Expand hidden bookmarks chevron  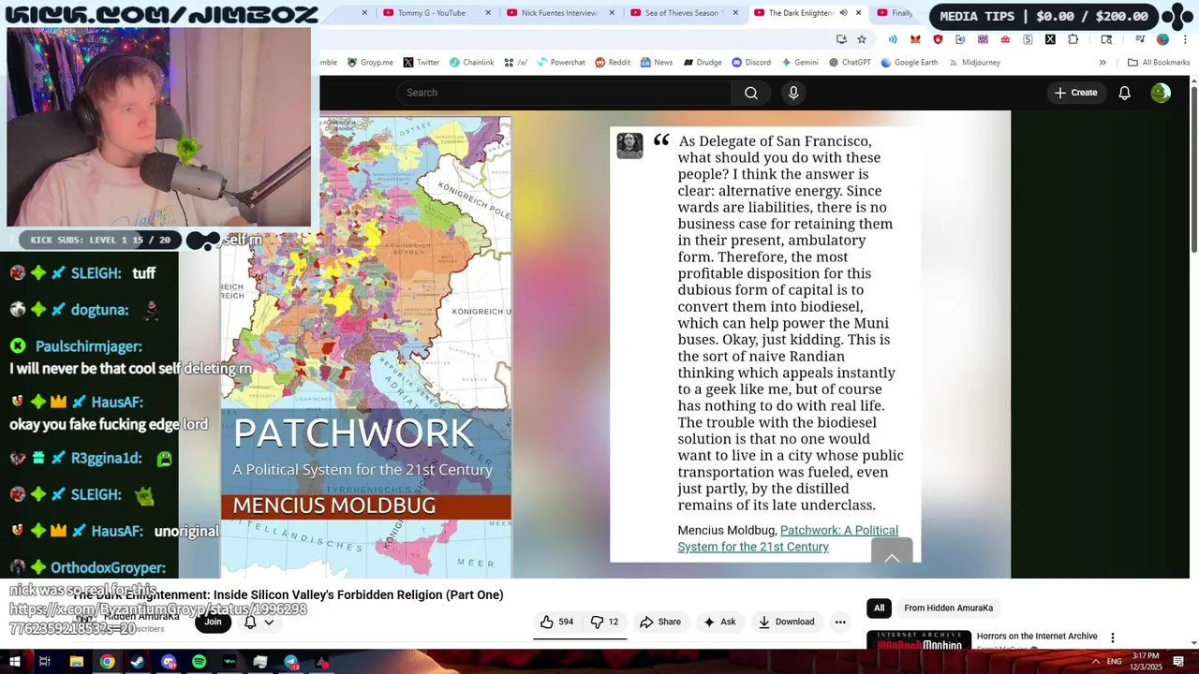(x=1103, y=63)
